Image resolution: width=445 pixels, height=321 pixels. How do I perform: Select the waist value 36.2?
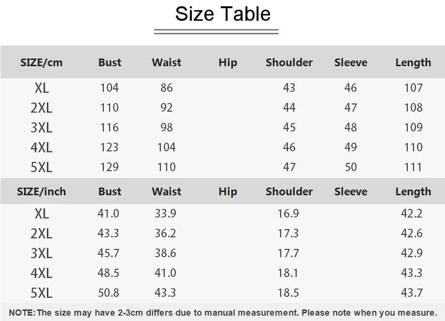(165, 233)
